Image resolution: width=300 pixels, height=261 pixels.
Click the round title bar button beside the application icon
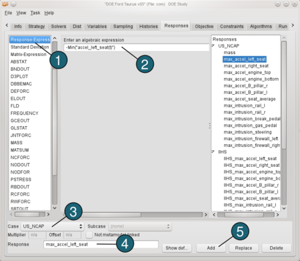tap(13, 4)
